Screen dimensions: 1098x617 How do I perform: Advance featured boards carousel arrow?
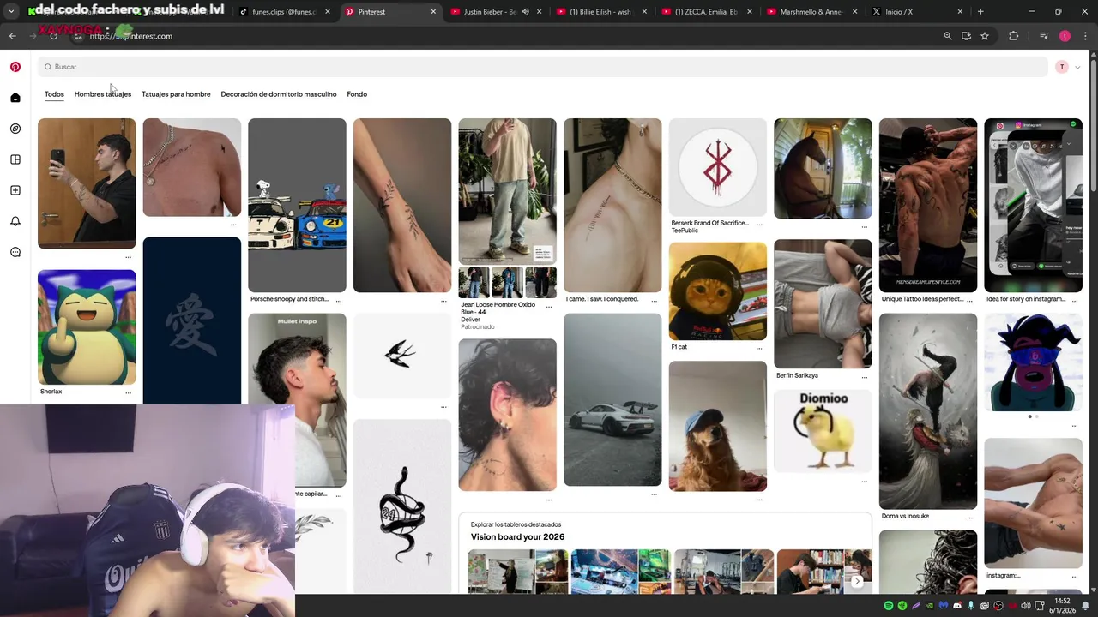856,581
